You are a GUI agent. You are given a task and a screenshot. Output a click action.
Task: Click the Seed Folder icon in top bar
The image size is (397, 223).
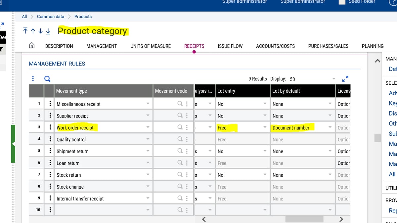341,2
